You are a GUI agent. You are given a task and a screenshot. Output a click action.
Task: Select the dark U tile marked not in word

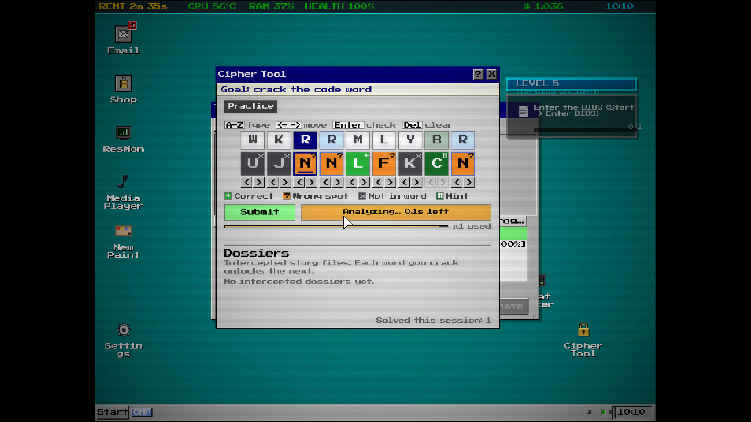point(253,163)
